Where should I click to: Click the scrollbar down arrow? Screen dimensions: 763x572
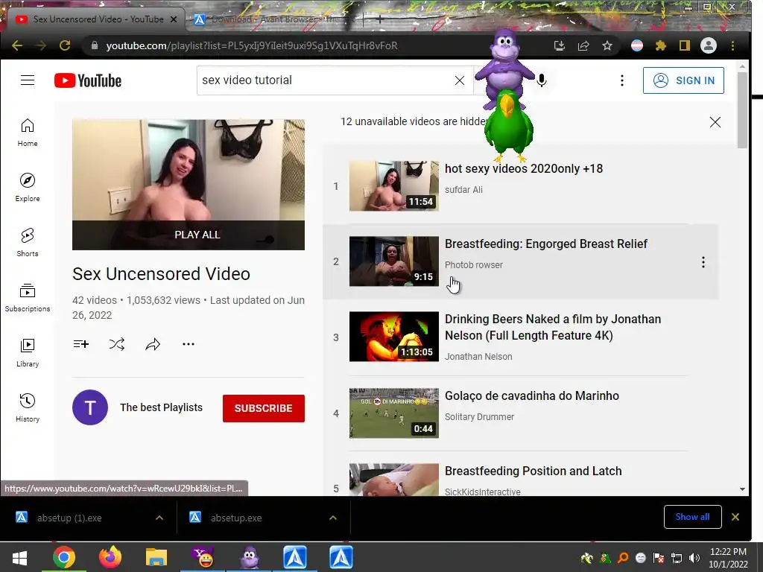point(742,489)
